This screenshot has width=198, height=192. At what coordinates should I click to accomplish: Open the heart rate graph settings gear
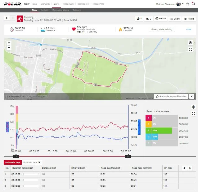194,107
